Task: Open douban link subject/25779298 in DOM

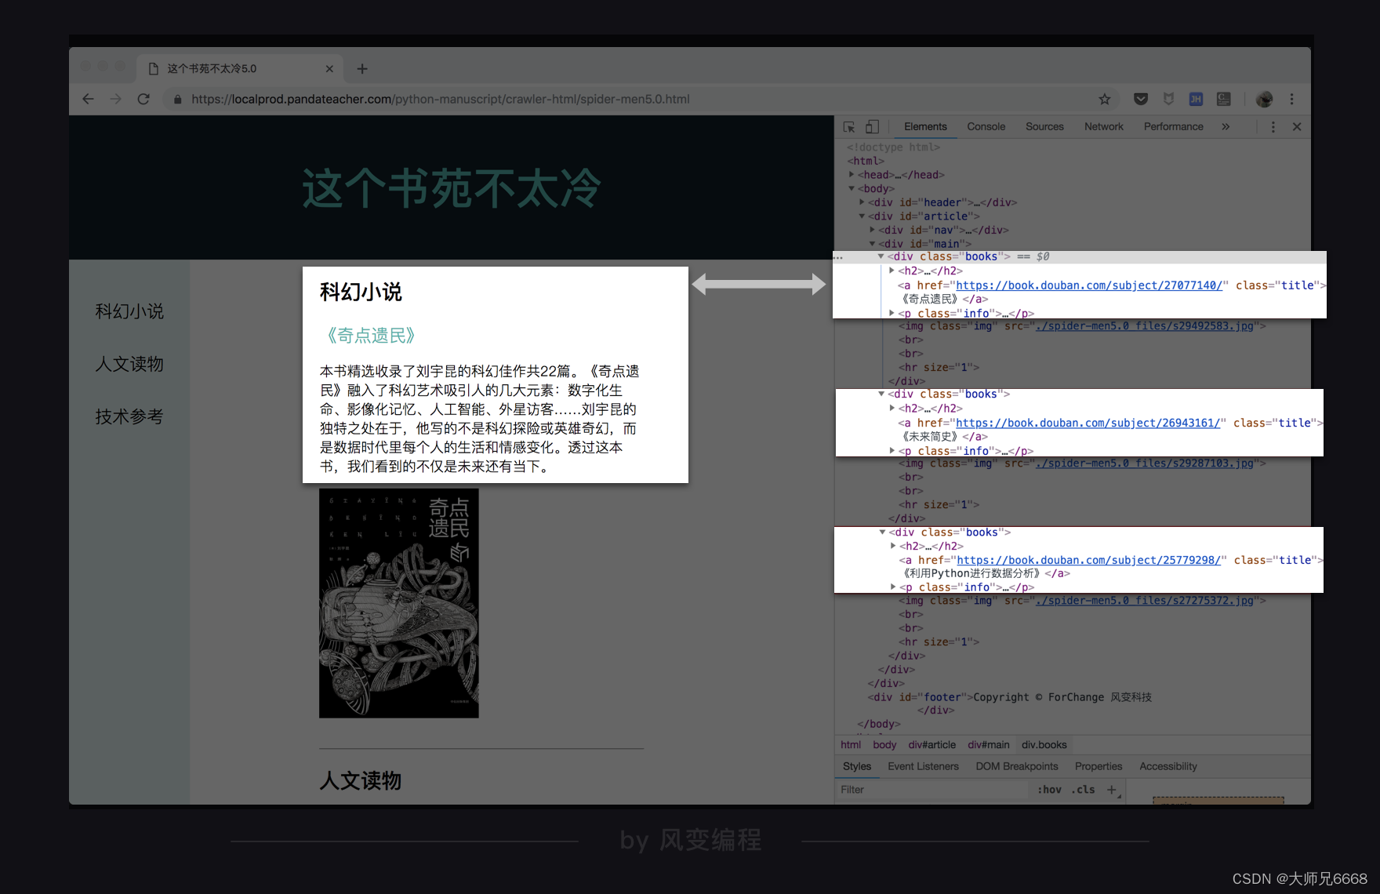Action: tap(1089, 560)
